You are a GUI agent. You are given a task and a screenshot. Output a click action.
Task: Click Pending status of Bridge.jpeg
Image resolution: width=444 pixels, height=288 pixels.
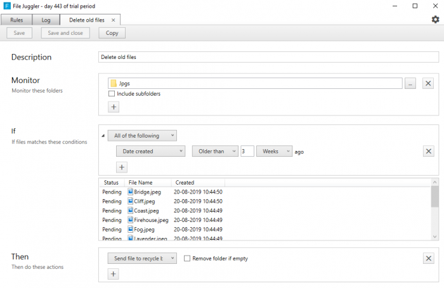tap(112, 192)
